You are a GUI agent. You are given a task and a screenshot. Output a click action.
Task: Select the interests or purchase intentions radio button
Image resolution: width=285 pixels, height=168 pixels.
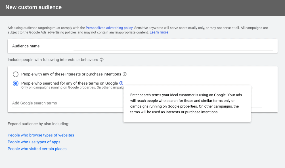(16, 74)
